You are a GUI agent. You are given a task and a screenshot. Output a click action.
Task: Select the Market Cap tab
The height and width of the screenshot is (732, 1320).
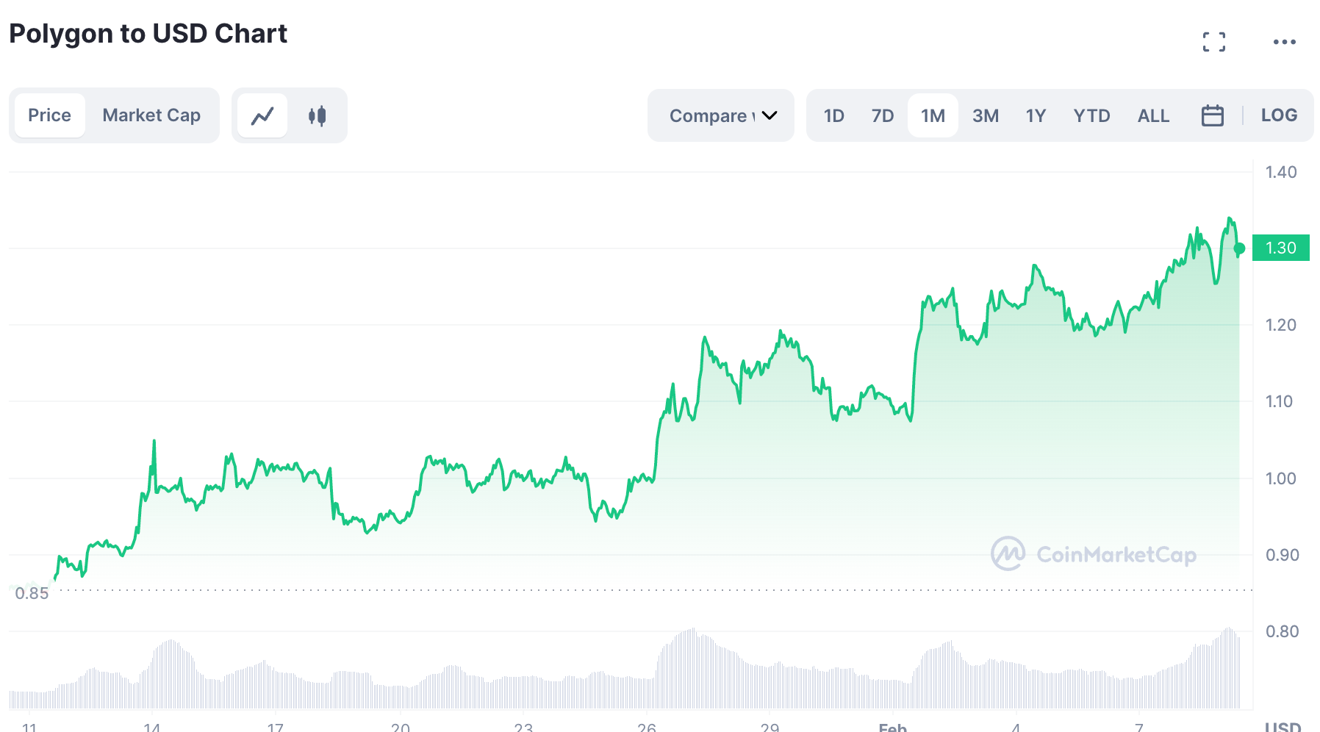pyautogui.click(x=151, y=115)
